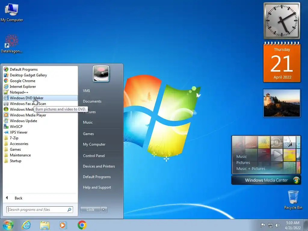The image size is (308, 231).
Task: Expand the 7-Zip folder
Action: [41, 138]
